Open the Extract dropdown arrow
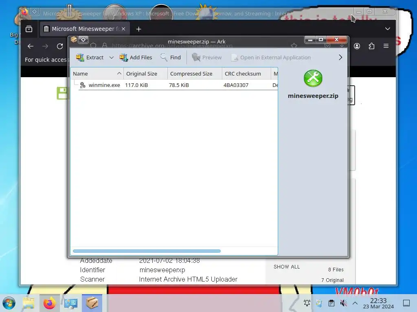Screen dimensions: 417x312 [112, 57]
